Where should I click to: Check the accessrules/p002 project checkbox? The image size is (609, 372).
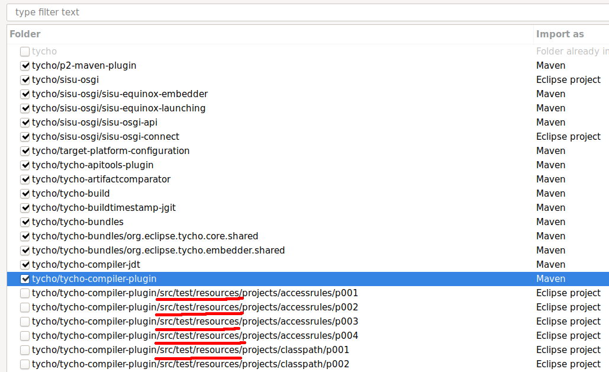click(25, 307)
